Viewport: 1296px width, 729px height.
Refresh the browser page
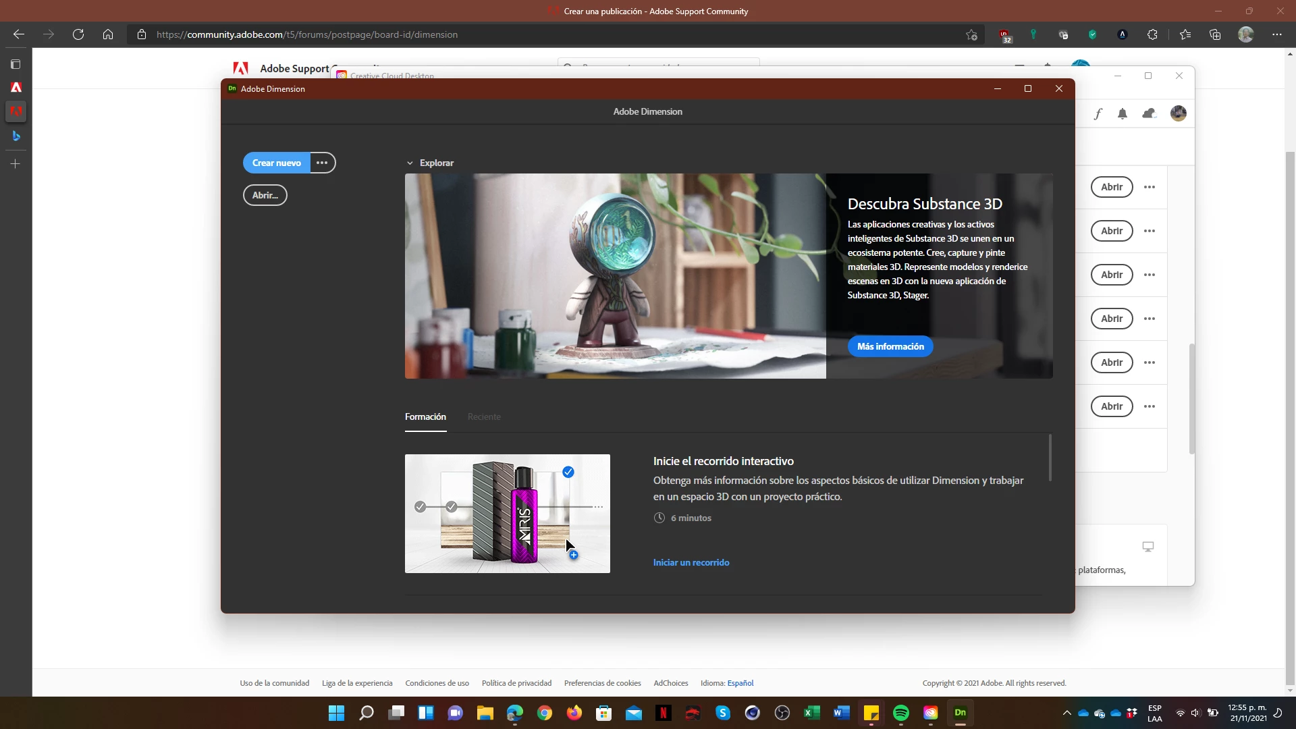[x=78, y=34]
